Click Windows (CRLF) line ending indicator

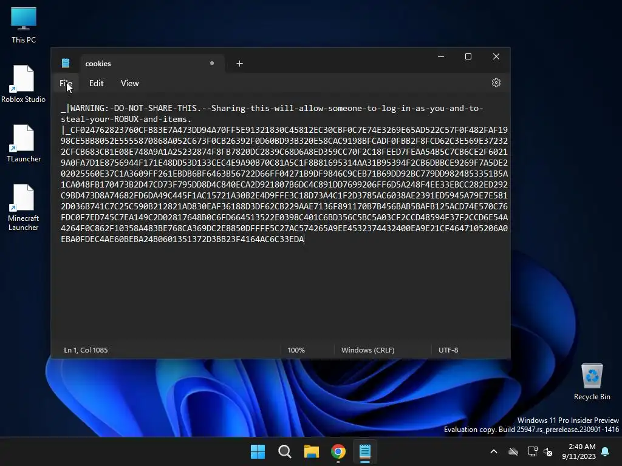pyautogui.click(x=367, y=350)
